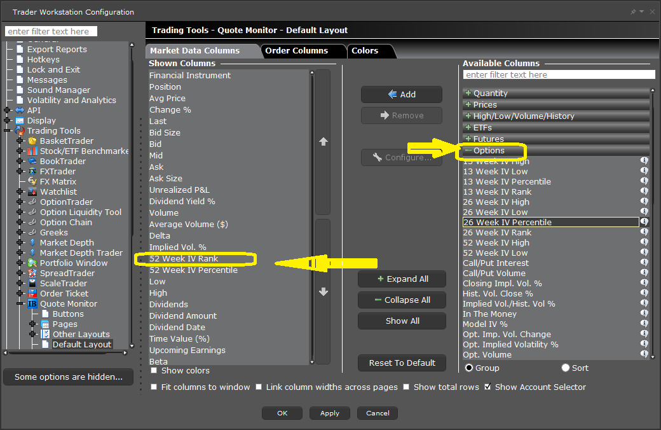Click the ScaleTrader icon
The image size is (661, 430).
coord(32,283)
